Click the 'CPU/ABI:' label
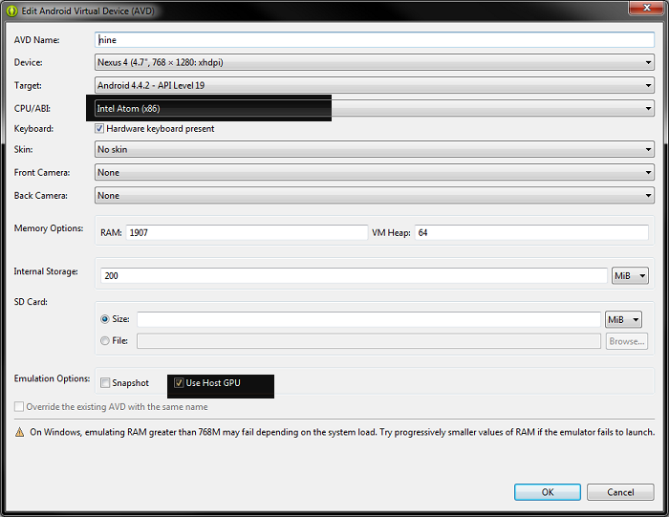 coord(32,108)
